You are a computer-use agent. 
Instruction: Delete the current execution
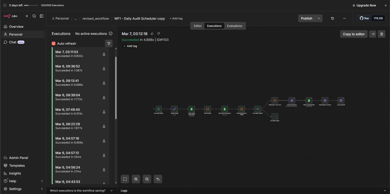[382, 34]
